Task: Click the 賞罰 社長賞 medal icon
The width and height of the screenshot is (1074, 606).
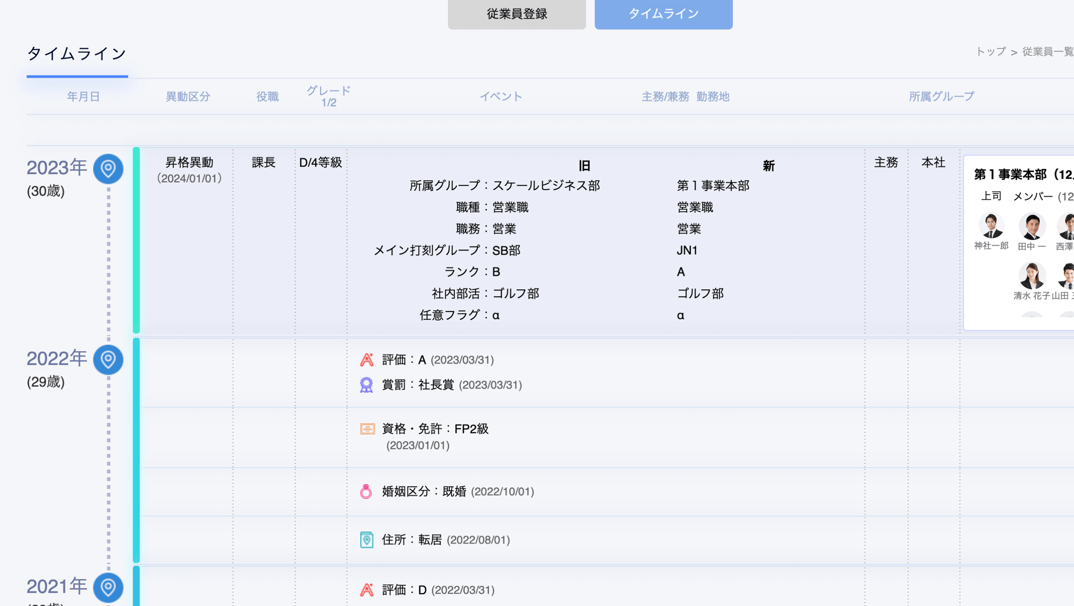Action: [x=367, y=385]
